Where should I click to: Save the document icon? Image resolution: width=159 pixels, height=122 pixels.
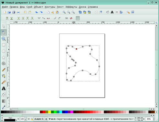14,12
